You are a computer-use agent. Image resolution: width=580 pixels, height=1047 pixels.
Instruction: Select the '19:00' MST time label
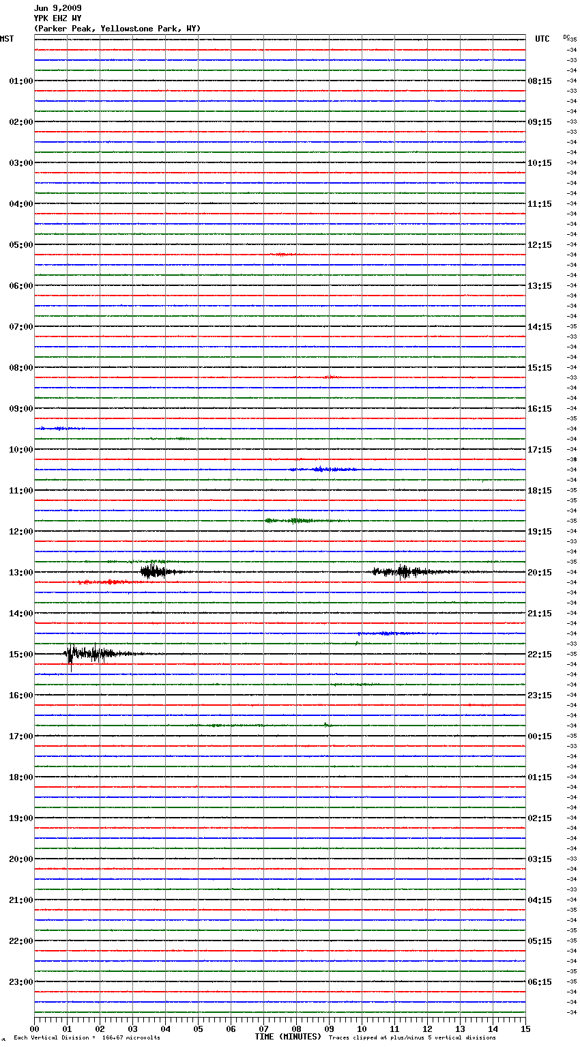[21, 818]
